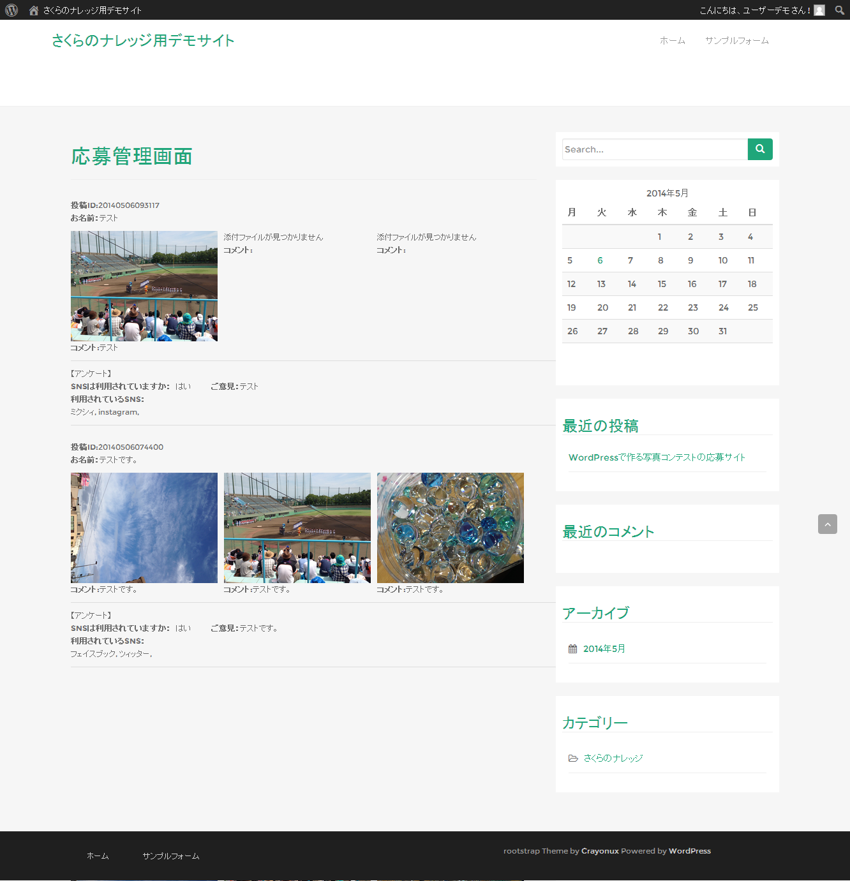The width and height of the screenshot is (850, 881).
Task: Open ホーム in the top navigation menu
Action: (672, 41)
